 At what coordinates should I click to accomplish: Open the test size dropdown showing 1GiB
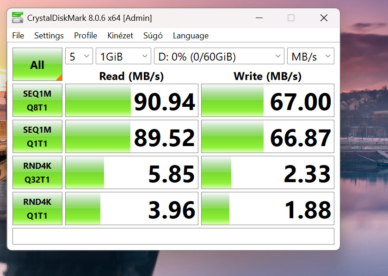coord(123,56)
